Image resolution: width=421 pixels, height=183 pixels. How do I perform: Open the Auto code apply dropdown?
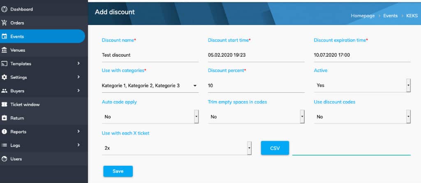(150, 117)
